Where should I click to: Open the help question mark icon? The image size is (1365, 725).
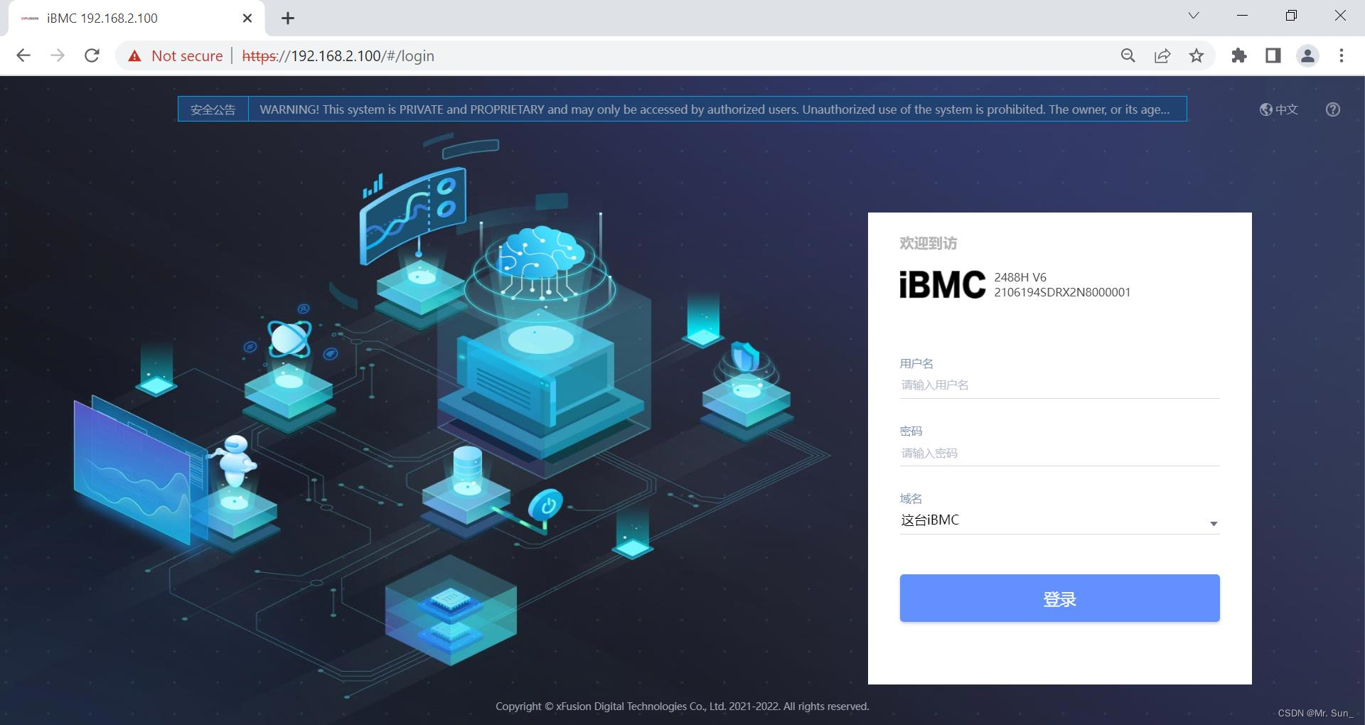click(x=1333, y=109)
